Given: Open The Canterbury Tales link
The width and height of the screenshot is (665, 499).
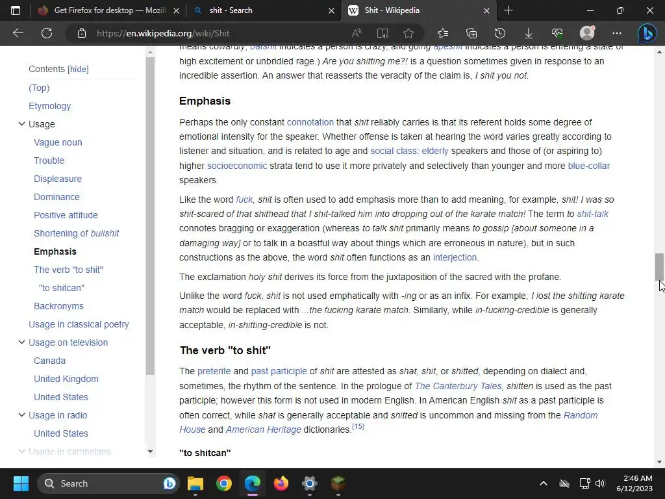Looking at the screenshot, I should click(458, 386).
